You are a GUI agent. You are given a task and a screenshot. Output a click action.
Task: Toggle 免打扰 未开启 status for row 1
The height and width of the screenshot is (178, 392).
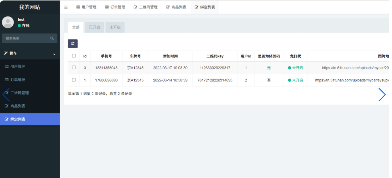[x=295, y=80]
